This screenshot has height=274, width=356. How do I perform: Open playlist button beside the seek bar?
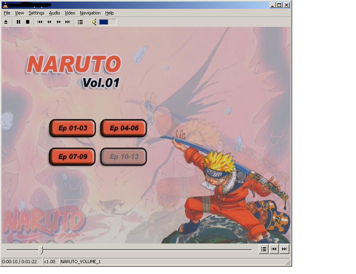[264, 249]
